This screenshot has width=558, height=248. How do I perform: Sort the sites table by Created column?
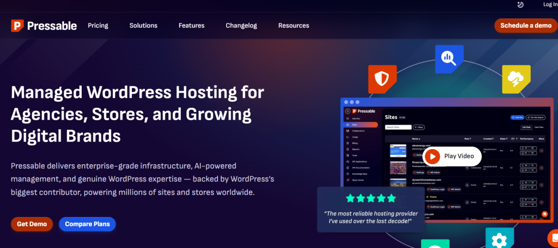pyautogui.click(x=488, y=139)
